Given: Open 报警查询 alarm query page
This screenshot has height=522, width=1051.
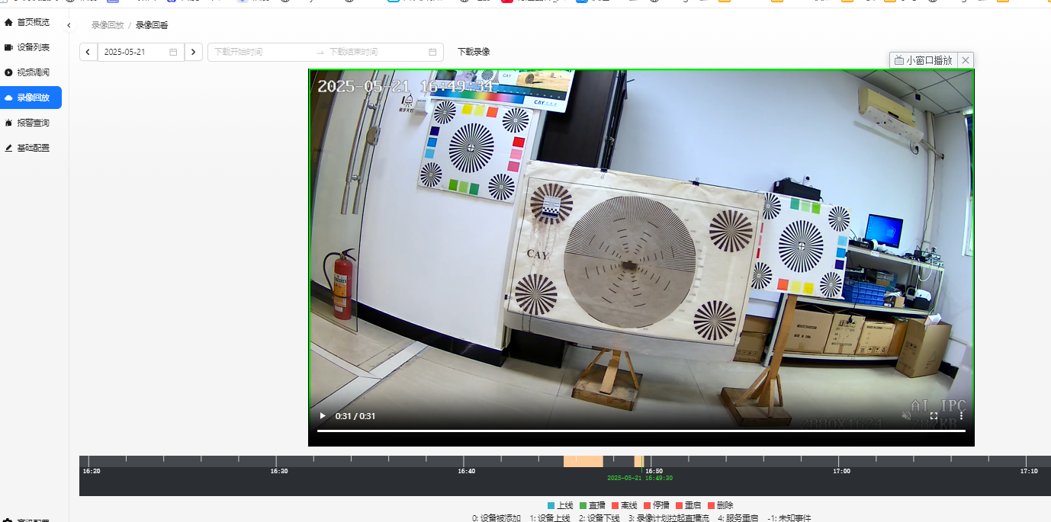Looking at the screenshot, I should pyautogui.click(x=31, y=123).
